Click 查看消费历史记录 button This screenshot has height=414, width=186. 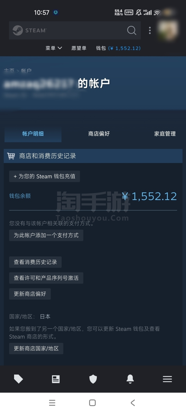tap(35, 262)
